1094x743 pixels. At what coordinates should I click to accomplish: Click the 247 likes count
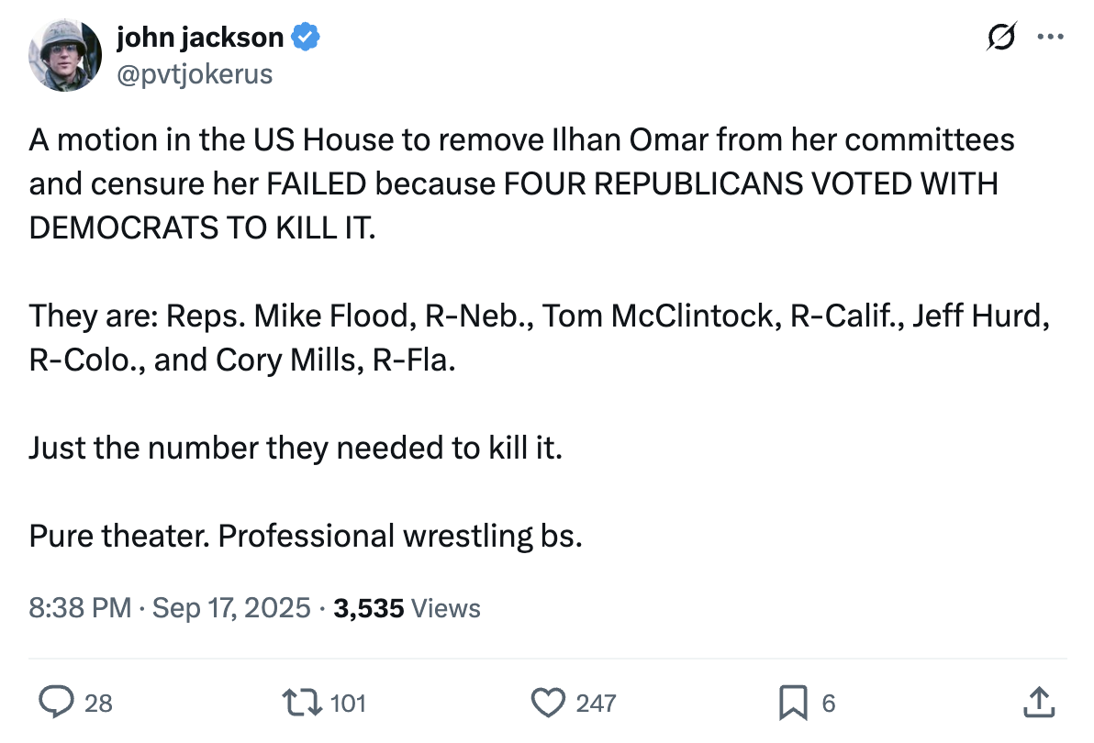click(596, 704)
